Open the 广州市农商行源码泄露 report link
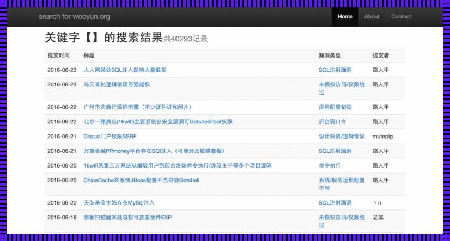Screen dimensions: 450x241 [137, 107]
